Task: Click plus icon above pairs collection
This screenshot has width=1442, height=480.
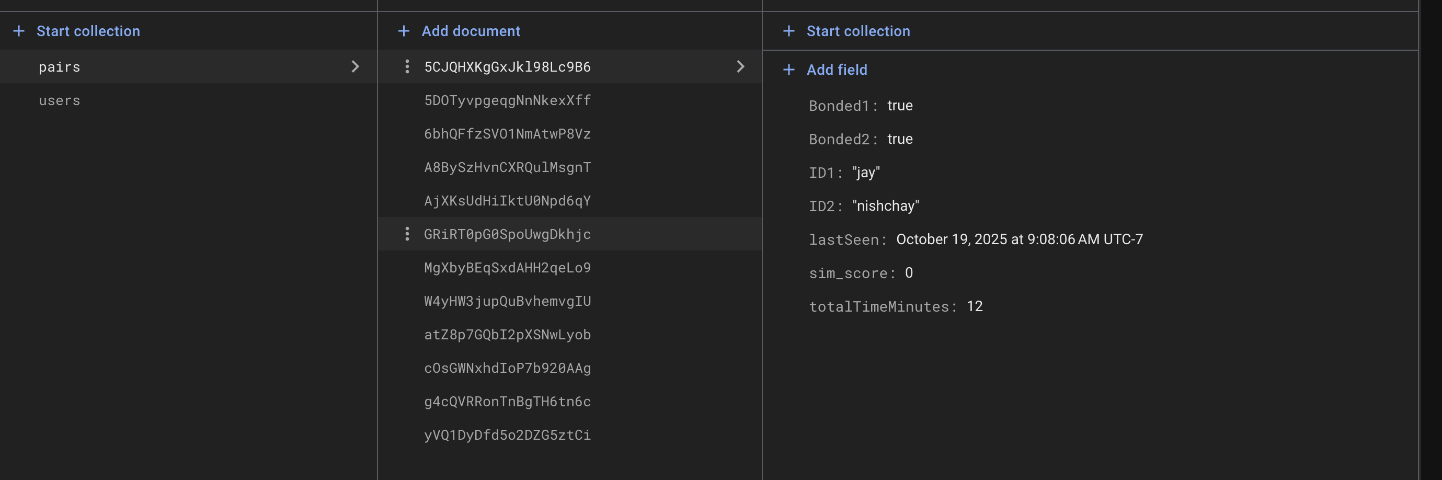Action: 19,31
